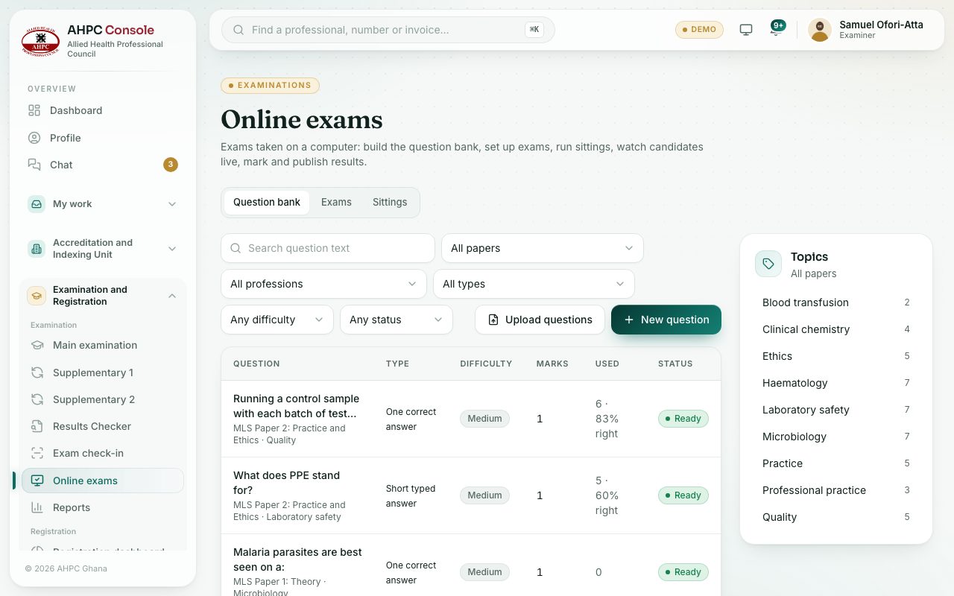954x596 pixels.
Task: Click the Upload questions button
Action: click(540, 320)
